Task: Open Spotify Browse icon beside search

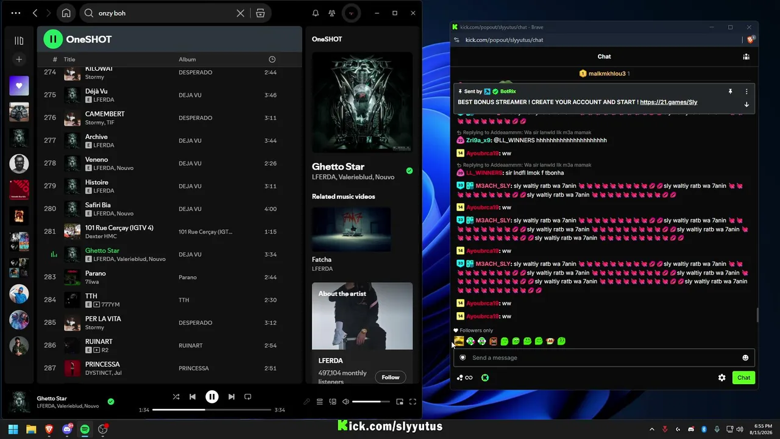Action: (x=260, y=13)
